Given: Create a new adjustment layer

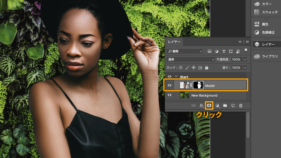Looking at the screenshot, I should 217,105.
